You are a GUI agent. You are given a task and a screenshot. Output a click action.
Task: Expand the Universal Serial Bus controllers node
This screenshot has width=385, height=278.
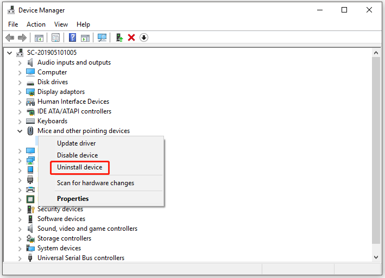[20, 258]
